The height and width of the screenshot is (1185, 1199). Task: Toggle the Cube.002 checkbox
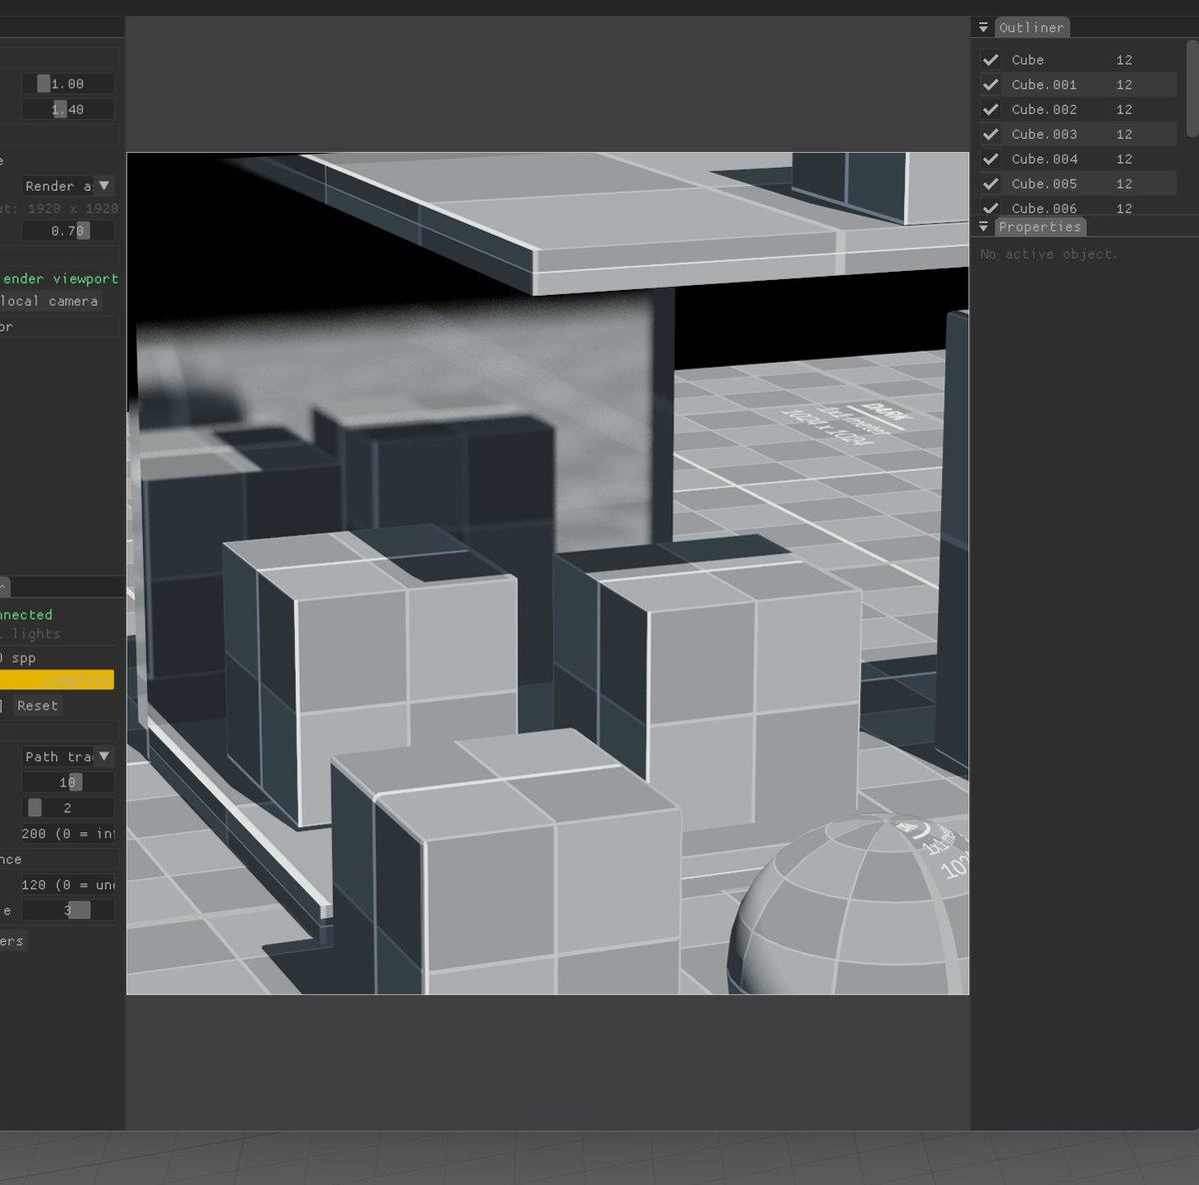(990, 110)
